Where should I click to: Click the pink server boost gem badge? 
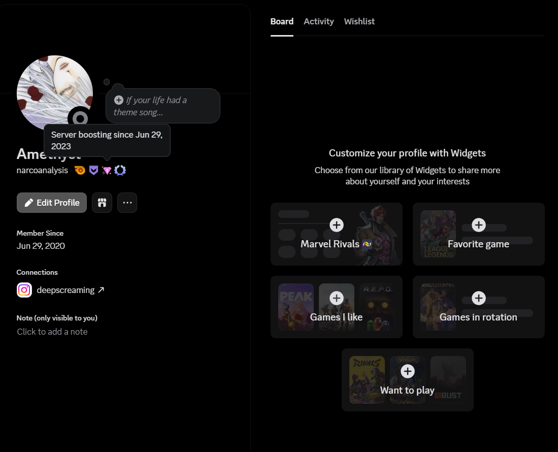tap(107, 171)
